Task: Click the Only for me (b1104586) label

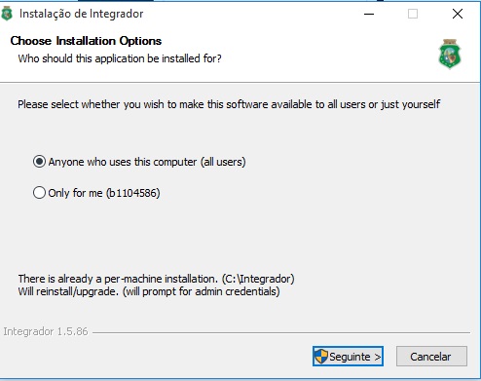Action: coord(104,193)
